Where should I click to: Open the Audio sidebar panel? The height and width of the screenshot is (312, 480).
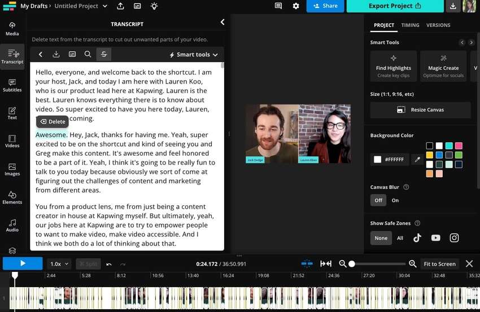[x=12, y=226]
